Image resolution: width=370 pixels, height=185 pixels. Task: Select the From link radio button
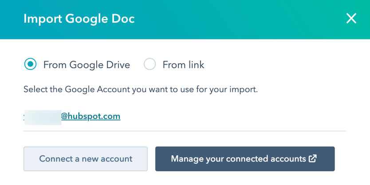coord(150,65)
